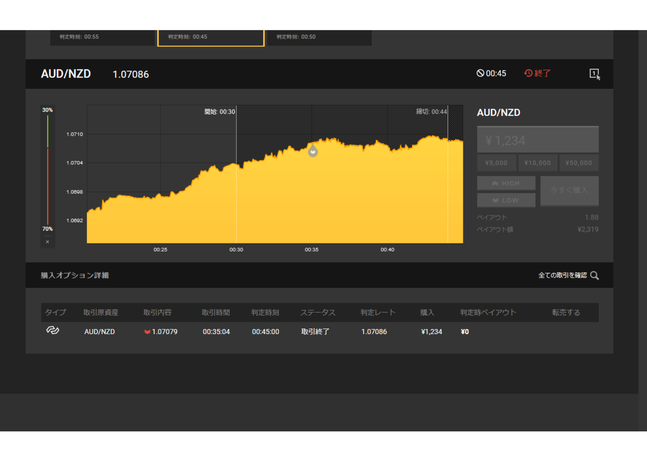
Task: Click the 取引時間 column header
Action: coord(216,312)
